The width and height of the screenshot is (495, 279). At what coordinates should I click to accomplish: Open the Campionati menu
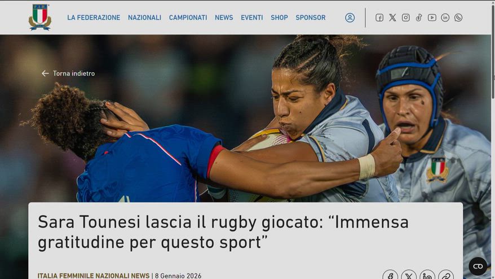point(188,18)
